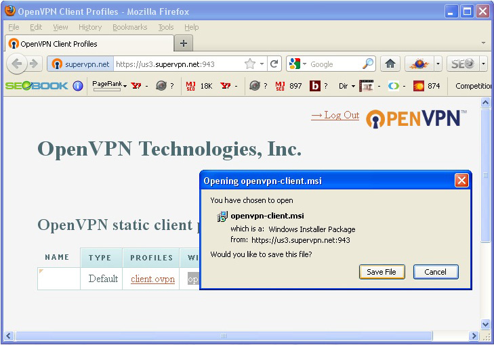This screenshot has width=494, height=345.
Task: Open a new tab with the plus button
Action: pyautogui.click(x=184, y=43)
